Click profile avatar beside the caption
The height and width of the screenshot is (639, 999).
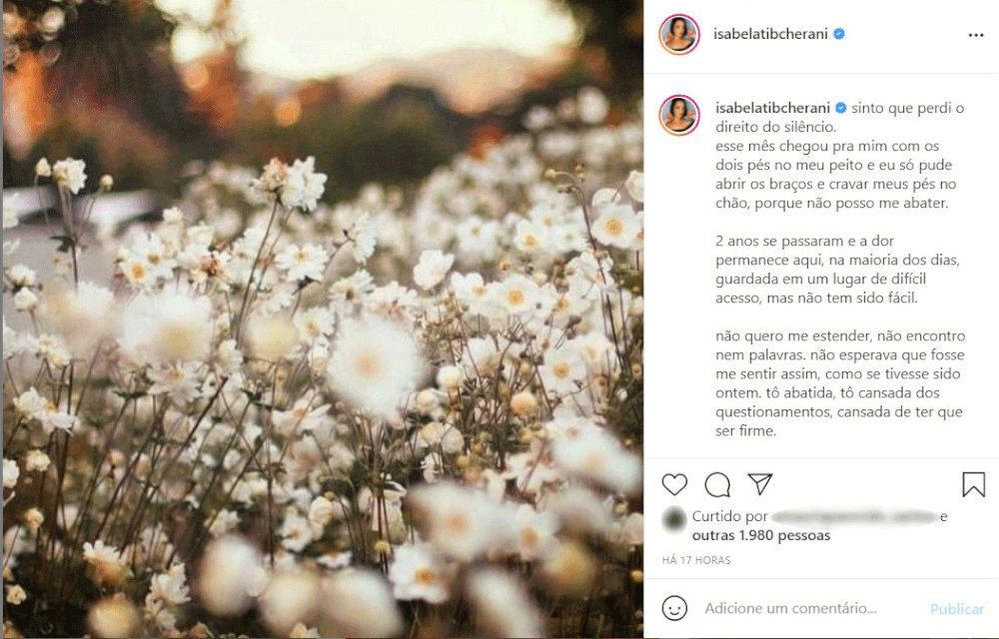679,115
